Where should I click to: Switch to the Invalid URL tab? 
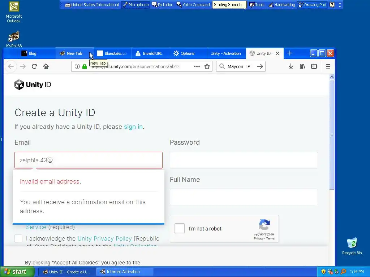tap(151, 53)
